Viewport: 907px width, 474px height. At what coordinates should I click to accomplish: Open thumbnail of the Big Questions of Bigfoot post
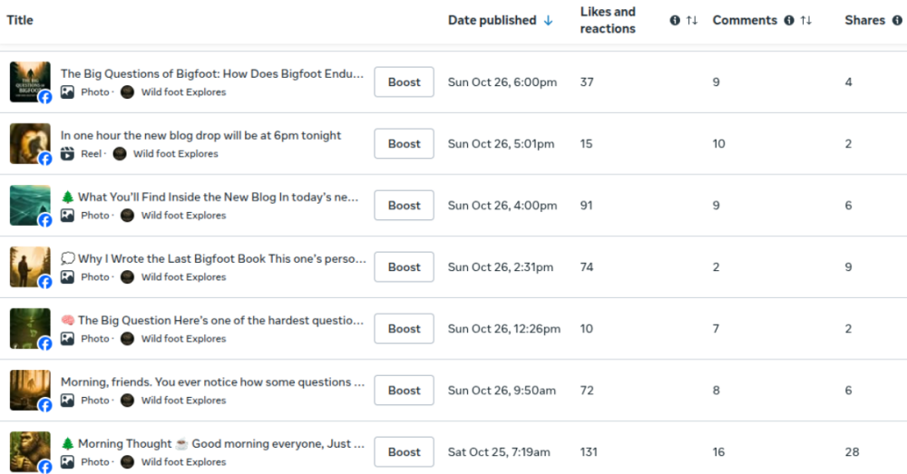(29, 82)
